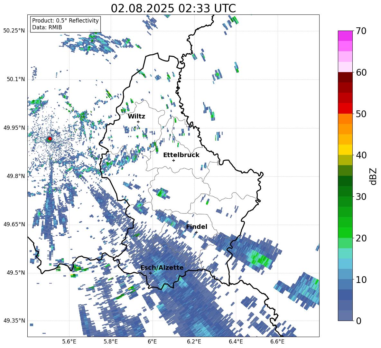Viewport: 381px width, 348px height.
Task: Click the Product: 0.5° Reflectivity text
Action: click(x=65, y=20)
